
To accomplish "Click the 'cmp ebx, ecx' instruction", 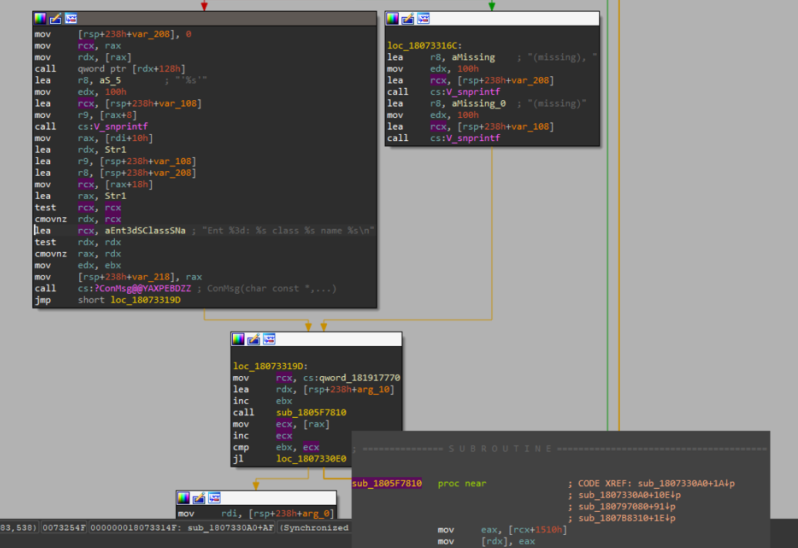I will (x=276, y=447).
